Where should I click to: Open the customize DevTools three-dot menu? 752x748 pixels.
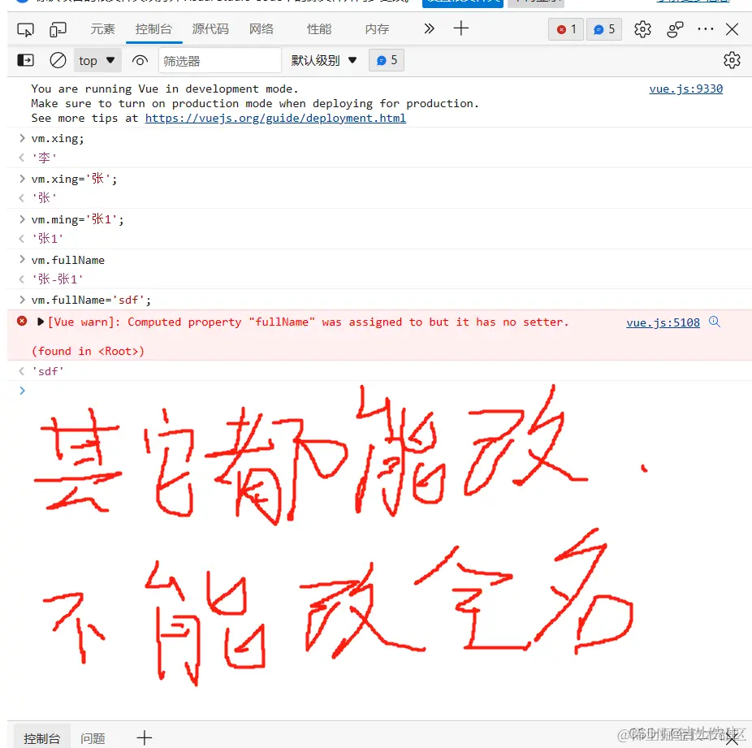[x=704, y=28]
